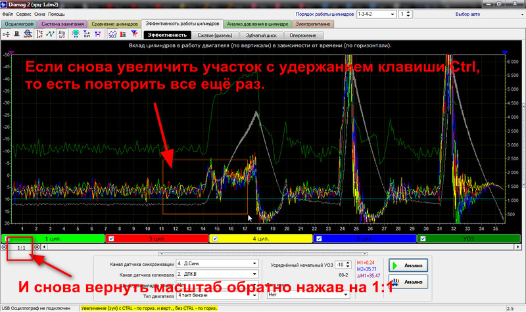Select the Эффективность sub-tab
The height and width of the screenshot is (312, 526).
tap(167, 35)
